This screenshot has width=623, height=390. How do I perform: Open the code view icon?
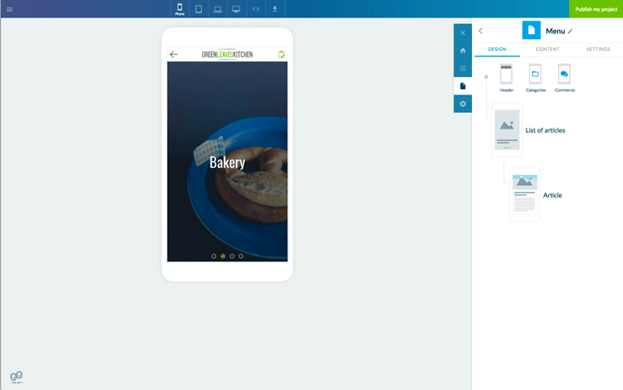[x=256, y=9]
